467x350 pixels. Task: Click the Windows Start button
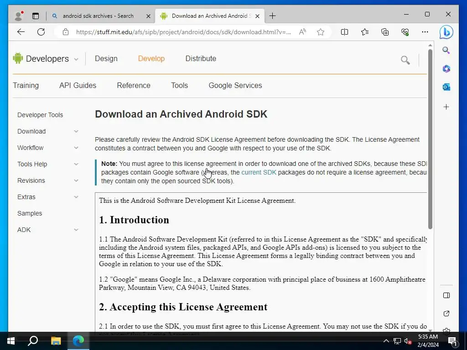click(11, 341)
